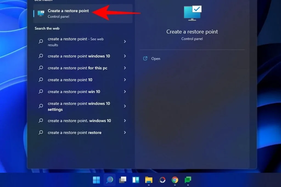281x187 pixels.
Task: Click search icon beside 'restore point 10'
Action: click(x=41, y=80)
